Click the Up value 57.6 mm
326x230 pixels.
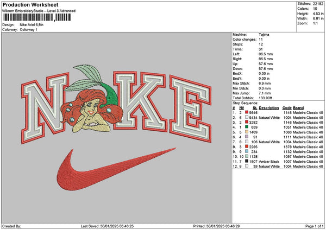point(266,64)
